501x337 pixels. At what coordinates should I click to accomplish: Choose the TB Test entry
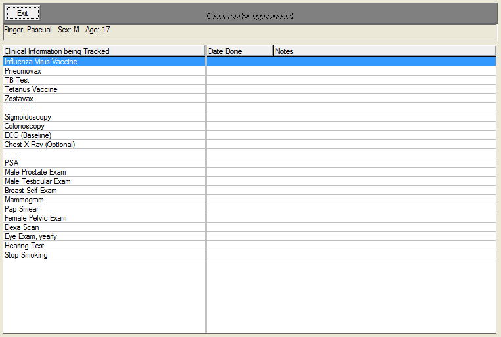pos(17,80)
